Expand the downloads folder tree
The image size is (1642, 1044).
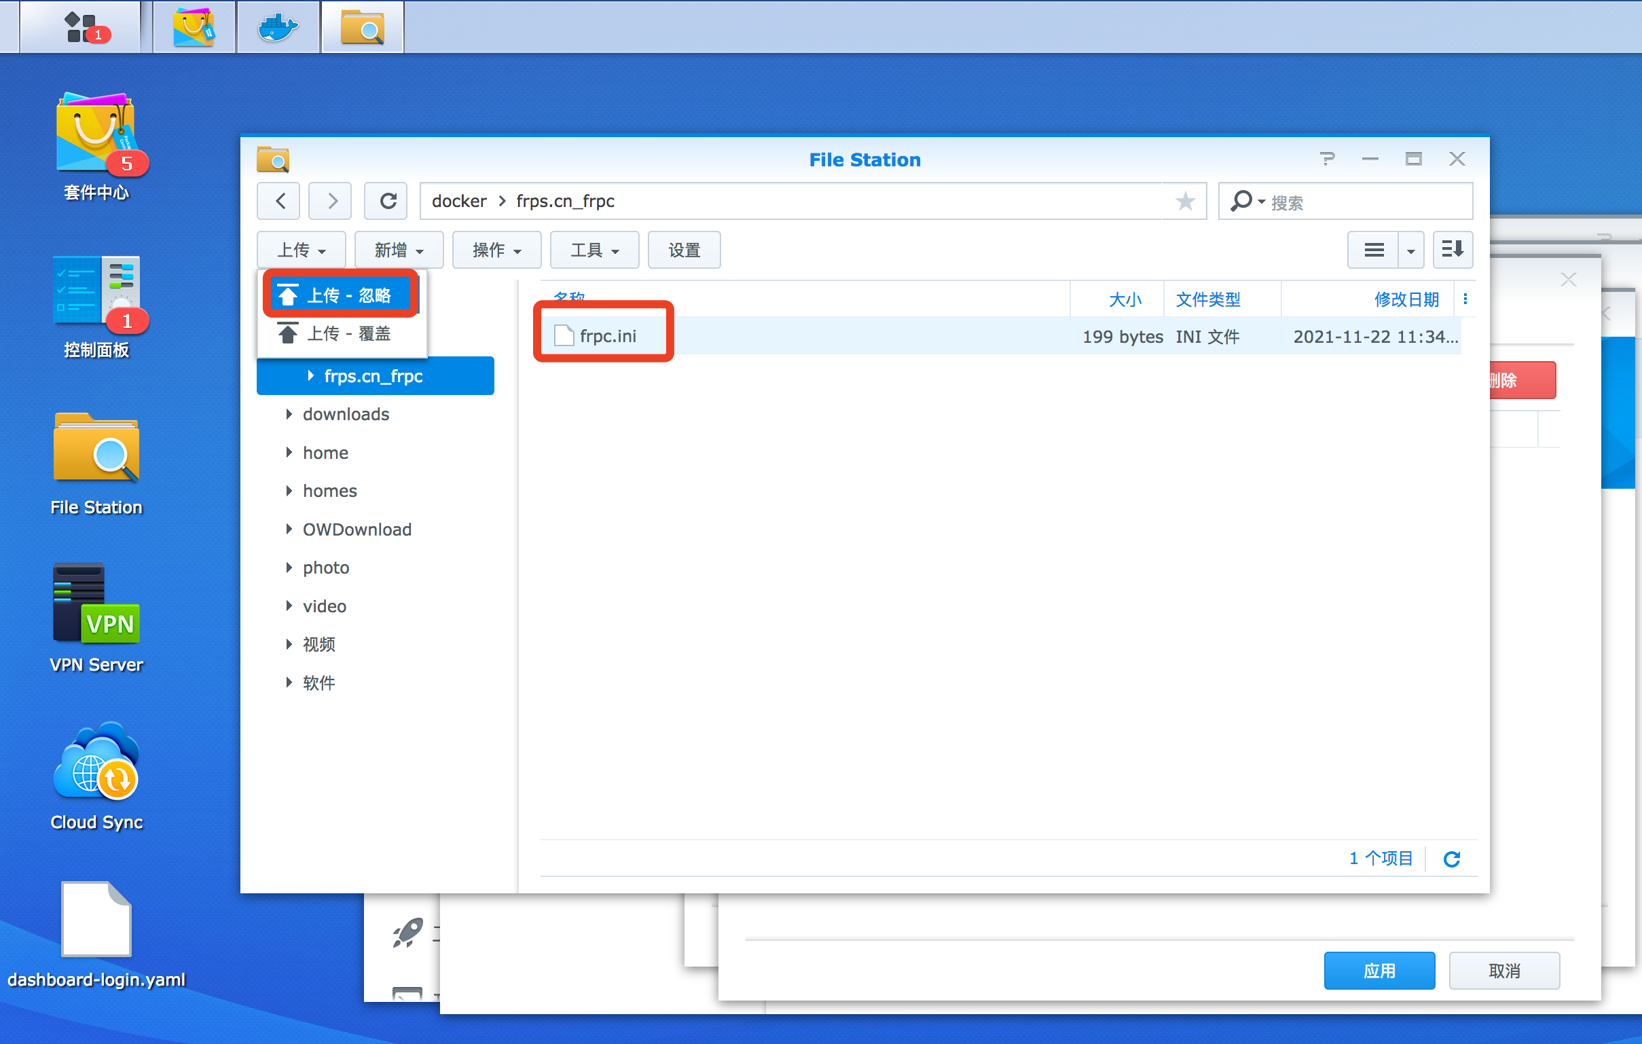click(x=289, y=414)
